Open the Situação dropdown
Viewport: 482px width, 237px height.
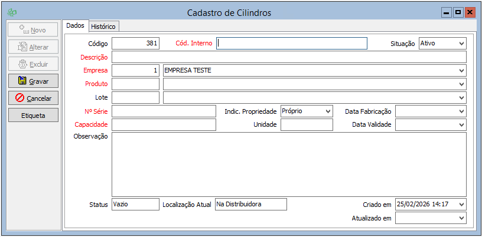461,43
